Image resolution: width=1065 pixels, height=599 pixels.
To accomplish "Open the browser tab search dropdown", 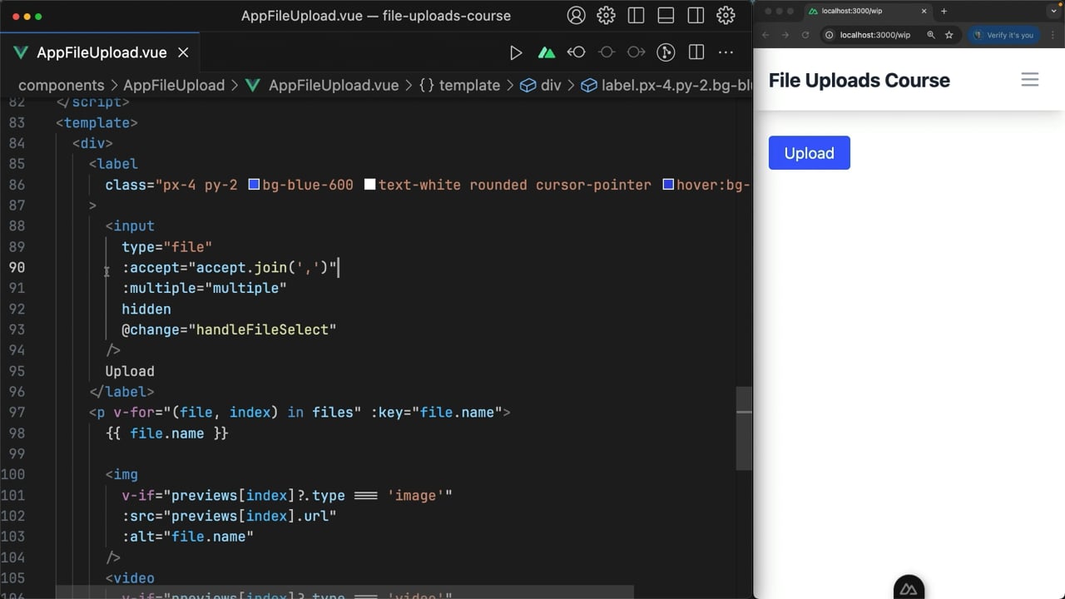I will pos(1053,11).
